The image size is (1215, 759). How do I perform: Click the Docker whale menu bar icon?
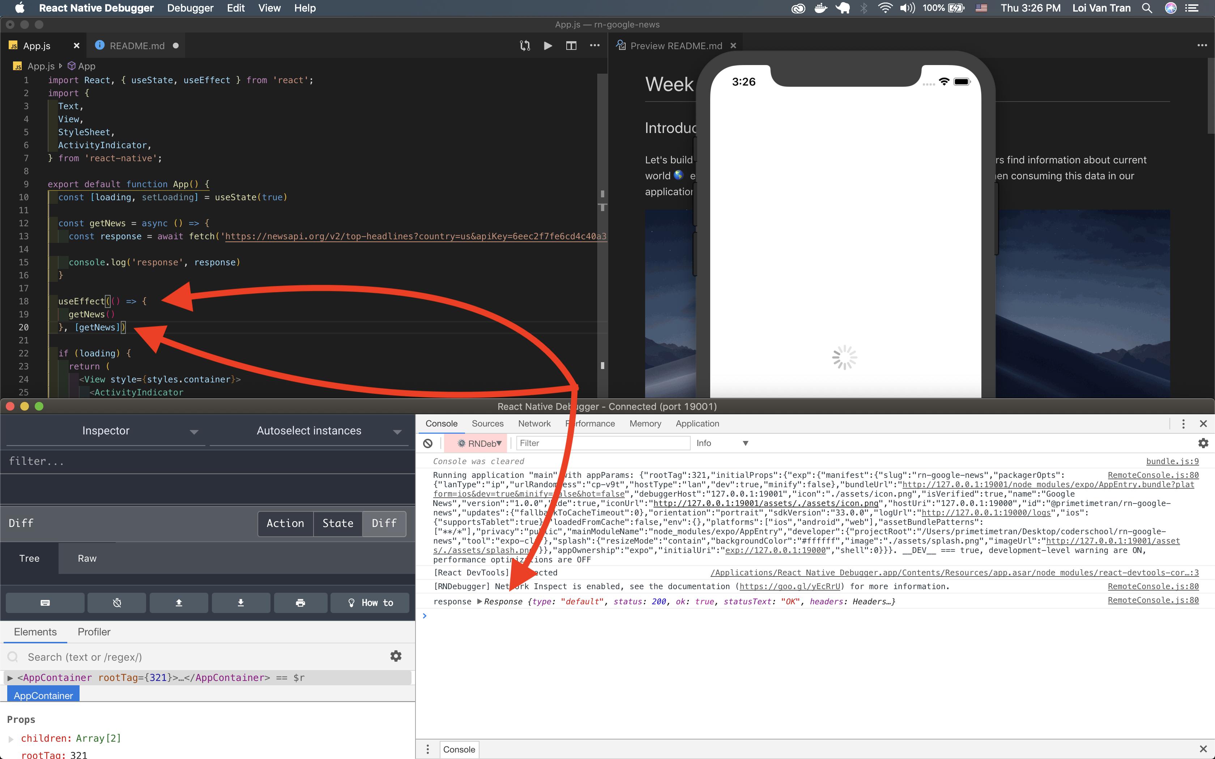pos(821,8)
